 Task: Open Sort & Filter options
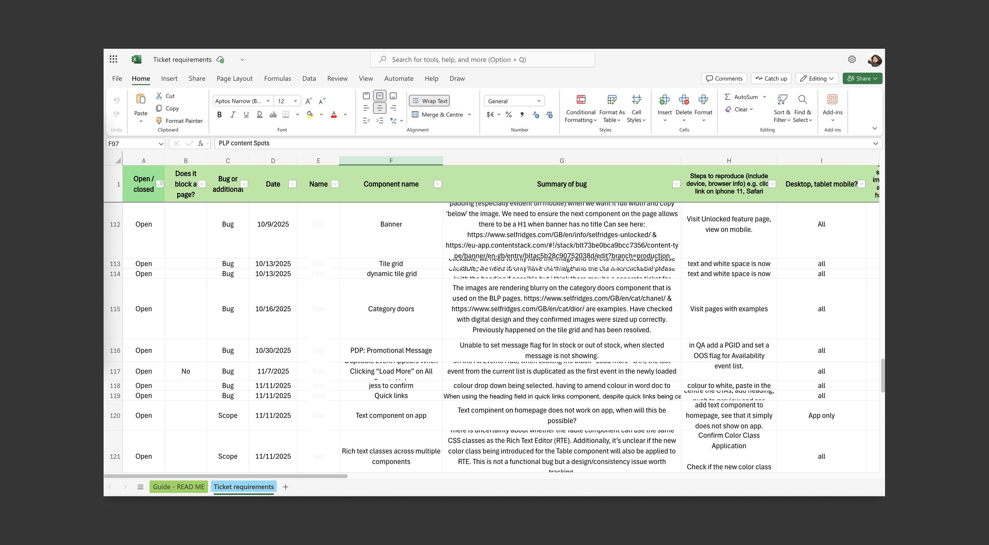pyautogui.click(x=781, y=109)
